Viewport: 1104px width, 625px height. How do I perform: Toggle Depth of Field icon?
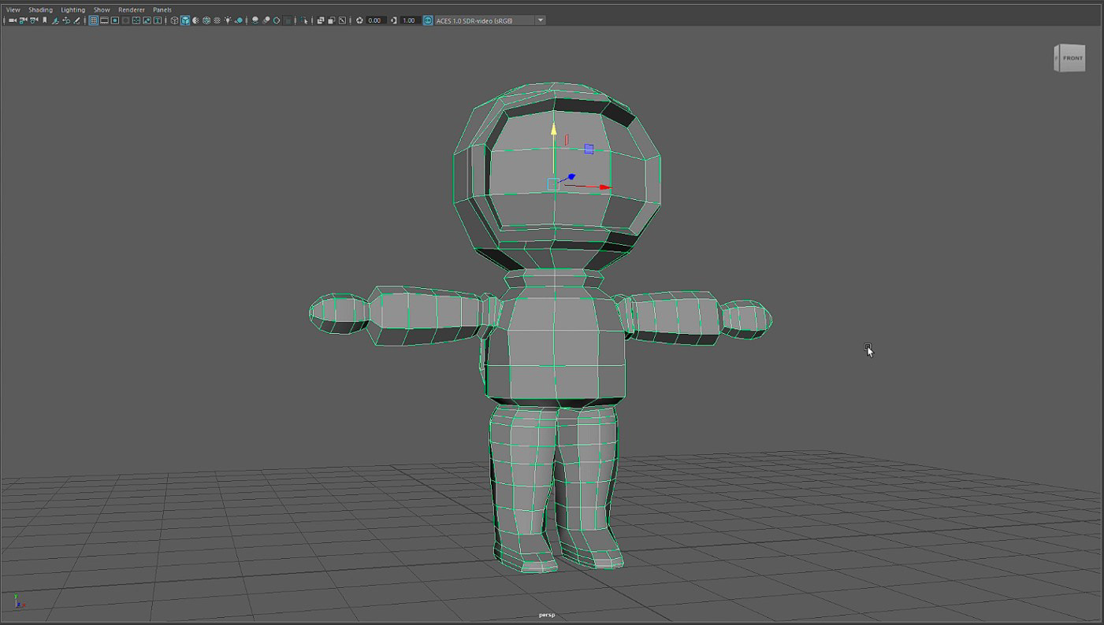point(288,20)
